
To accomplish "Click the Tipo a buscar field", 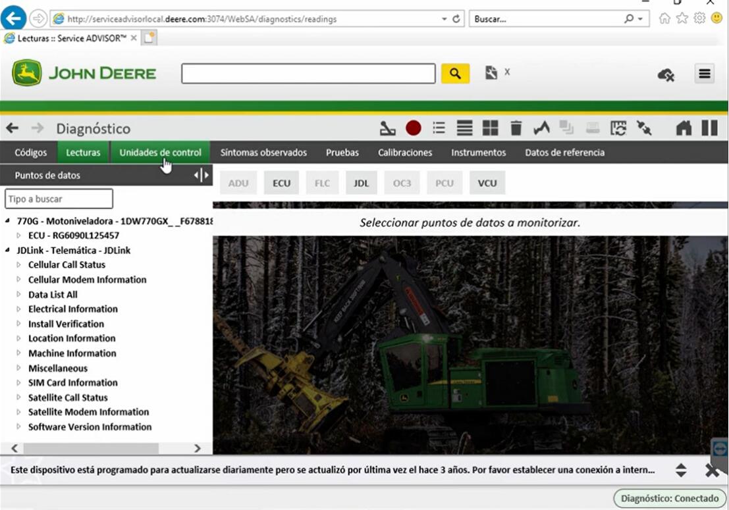I will 59,199.
